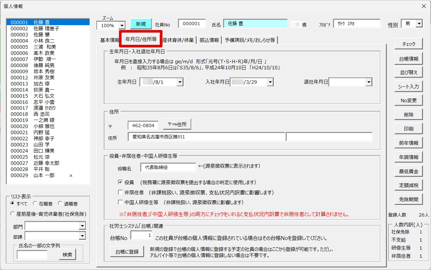Open the 退社年月日 date dropdown
The image size is (431, 270).
click(368, 82)
